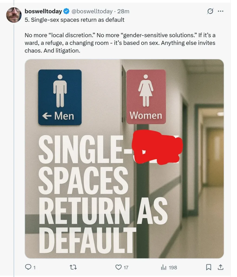The width and height of the screenshot is (237, 277).
Task: Open view analytics bar chart icon
Action: (x=163, y=268)
